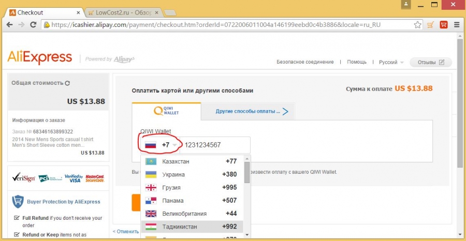Click the Buyer Protection shield icon
Viewport: 466px width, 241px height.
[18, 202]
